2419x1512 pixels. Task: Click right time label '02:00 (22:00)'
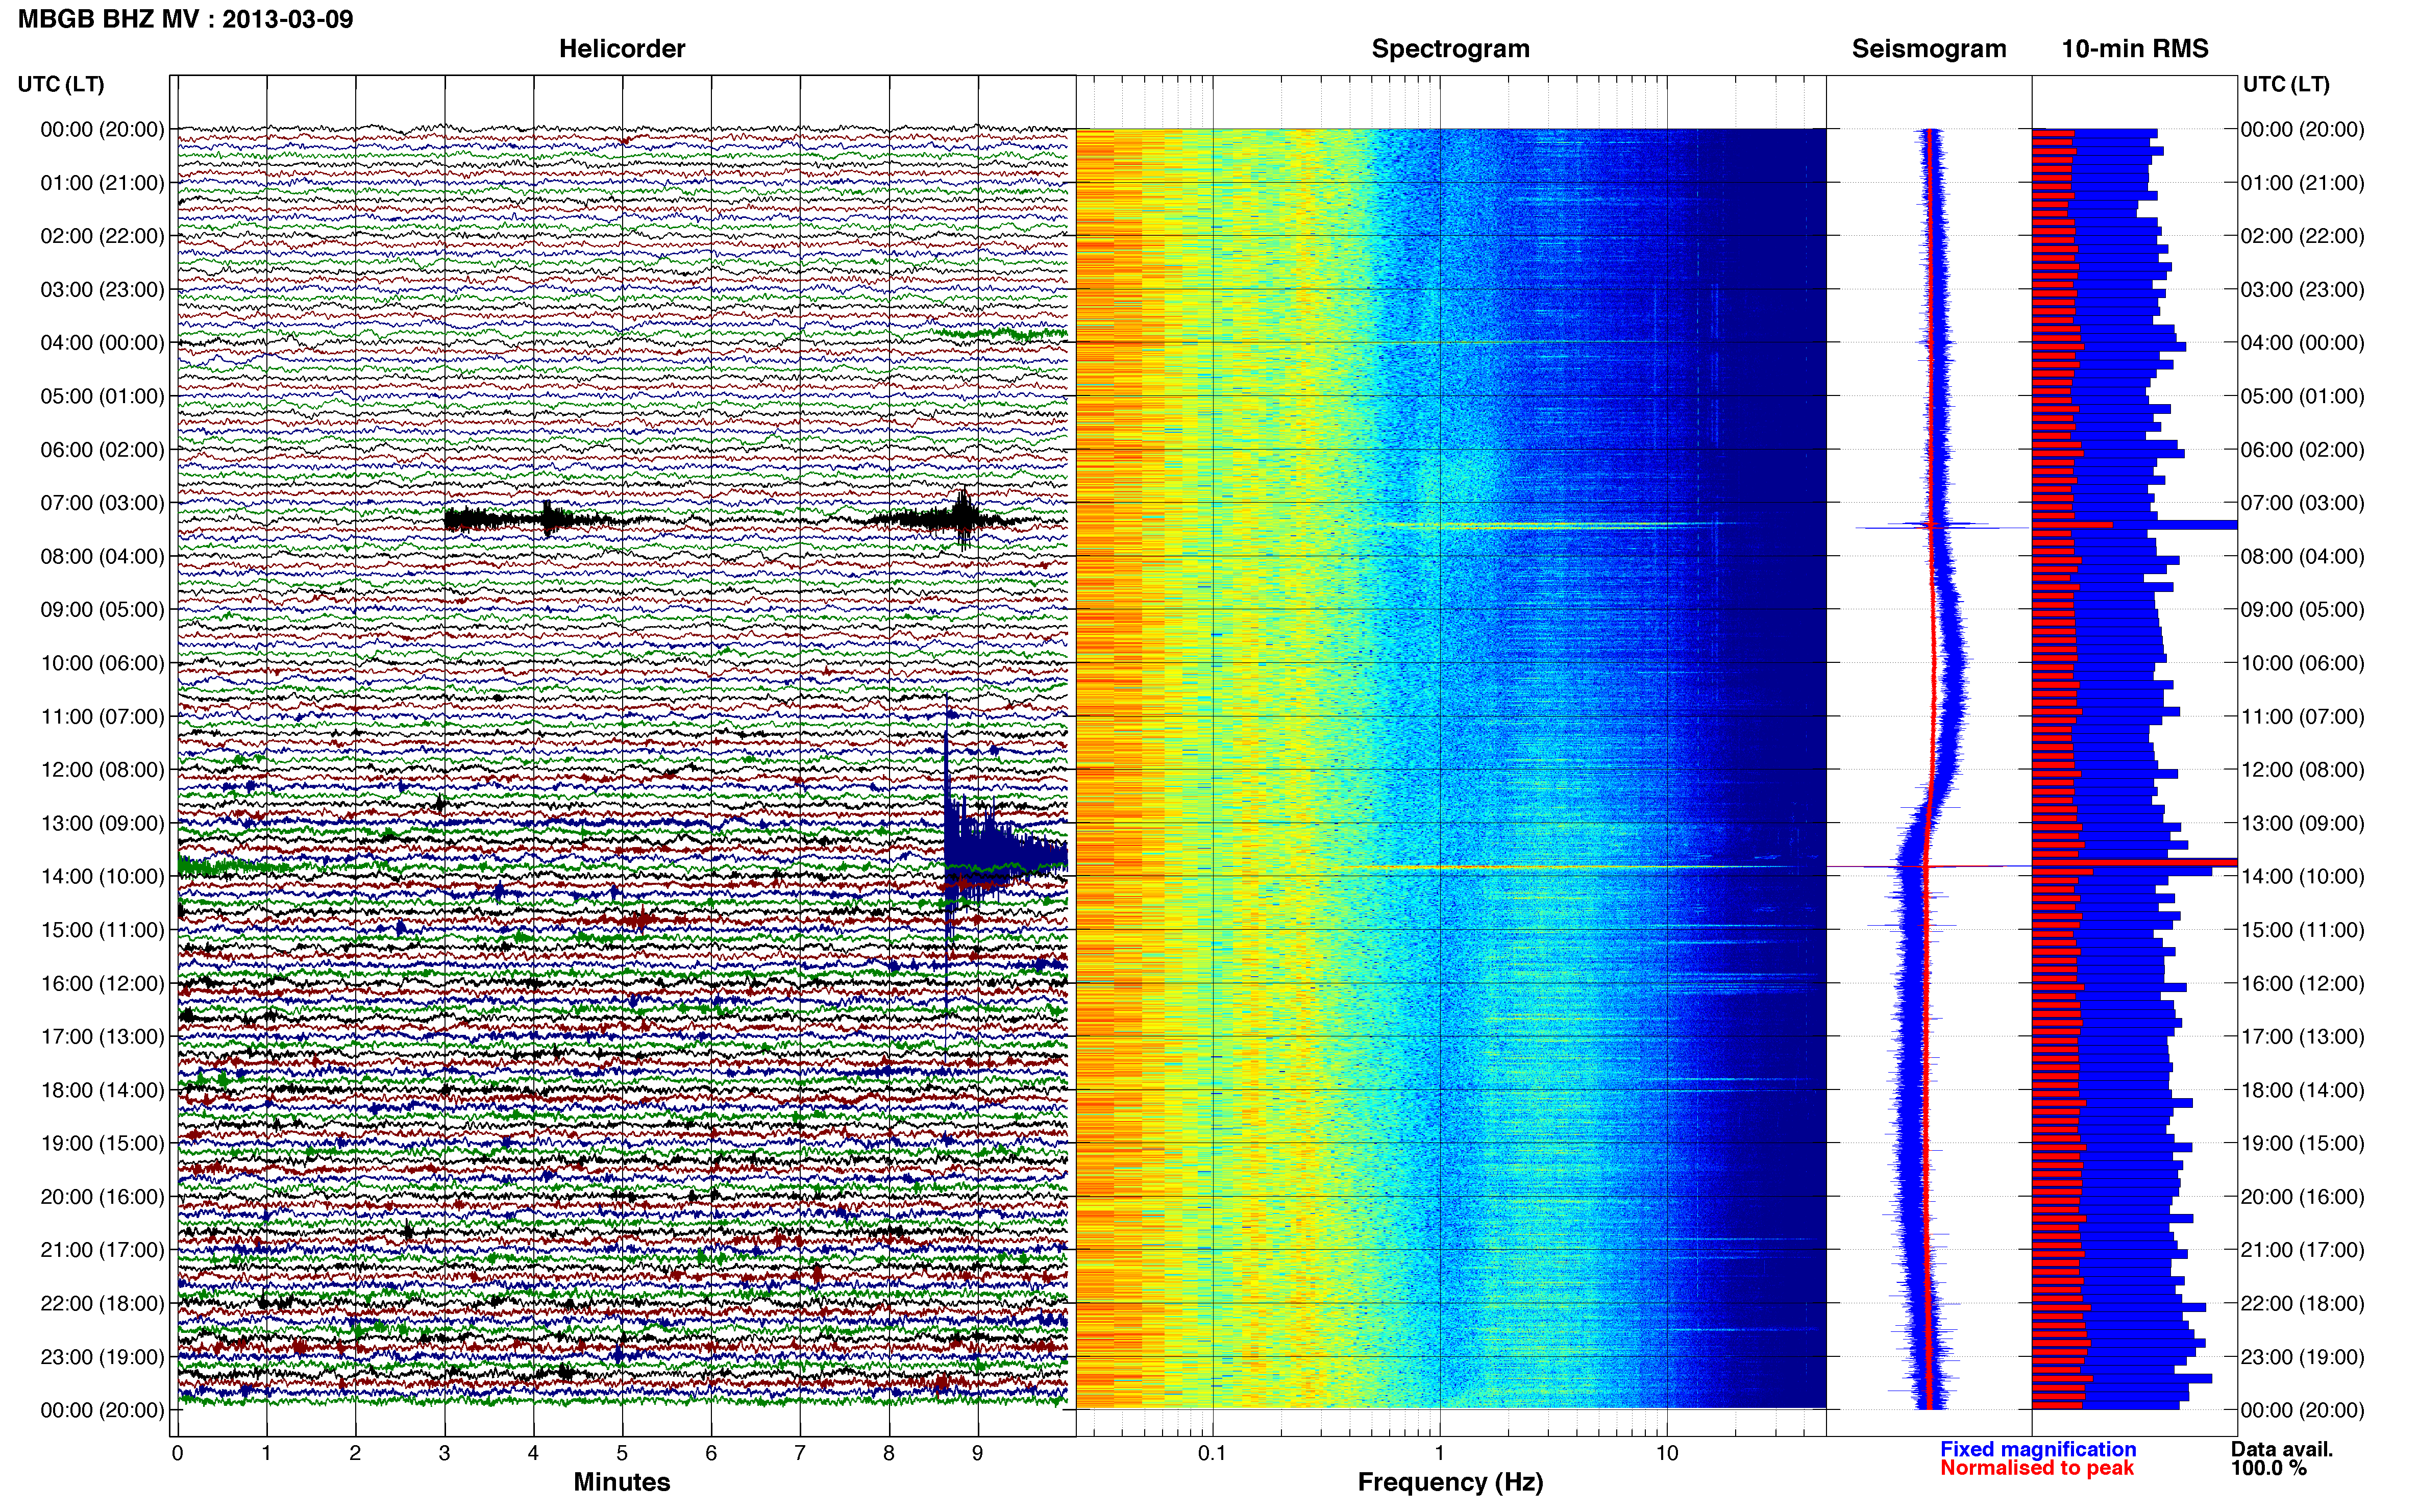click(x=2302, y=236)
